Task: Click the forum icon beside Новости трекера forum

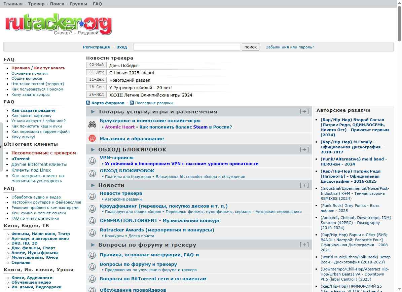Action: 92,196
